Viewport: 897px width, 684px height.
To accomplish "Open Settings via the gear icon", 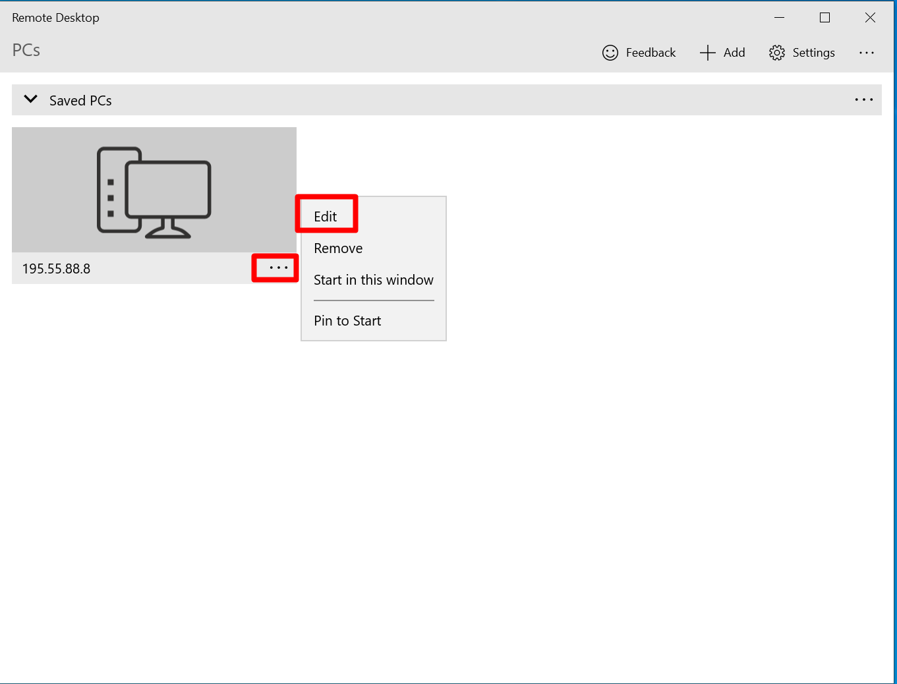I will (x=777, y=53).
